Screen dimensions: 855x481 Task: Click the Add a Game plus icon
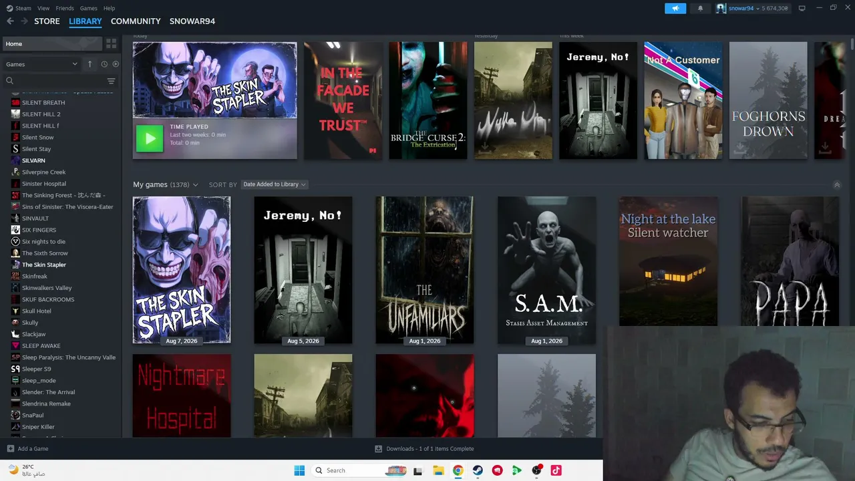pyautogui.click(x=10, y=449)
